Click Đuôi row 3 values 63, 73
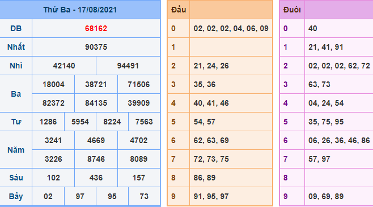This screenshot has width=373, height=207. coord(320,84)
